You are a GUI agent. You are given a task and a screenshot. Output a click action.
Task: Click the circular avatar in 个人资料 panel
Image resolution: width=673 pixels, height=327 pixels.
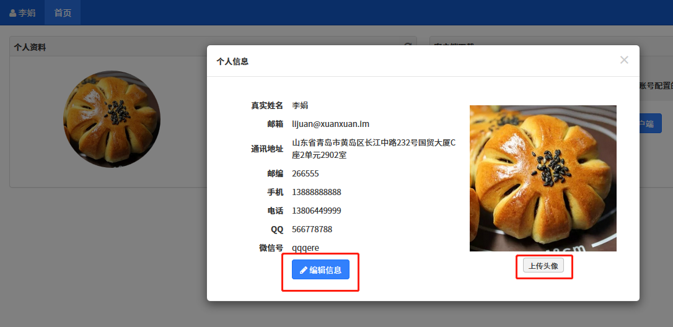(x=112, y=119)
